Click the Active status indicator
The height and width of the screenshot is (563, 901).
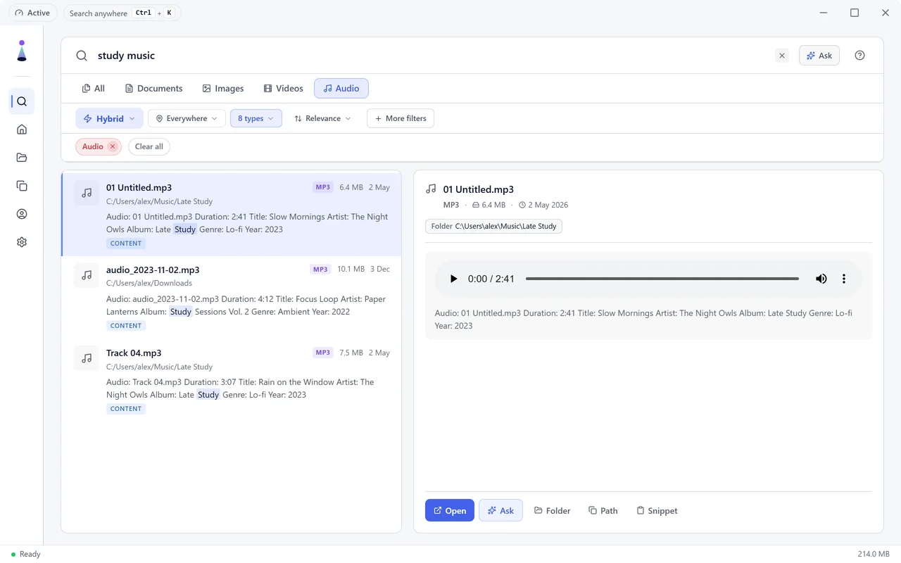point(32,13)
